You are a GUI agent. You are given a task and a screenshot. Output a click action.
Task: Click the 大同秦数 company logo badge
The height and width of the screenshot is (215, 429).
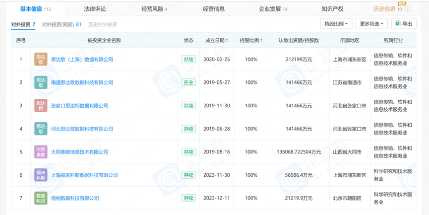coord(41,152)
